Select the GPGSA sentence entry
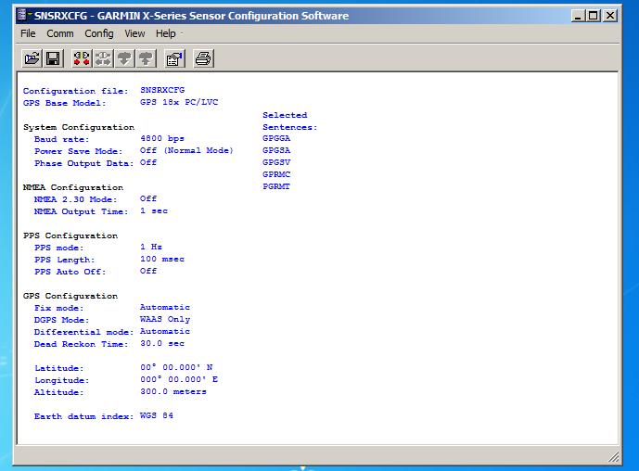The image size is (639, 471). point(276,150)
